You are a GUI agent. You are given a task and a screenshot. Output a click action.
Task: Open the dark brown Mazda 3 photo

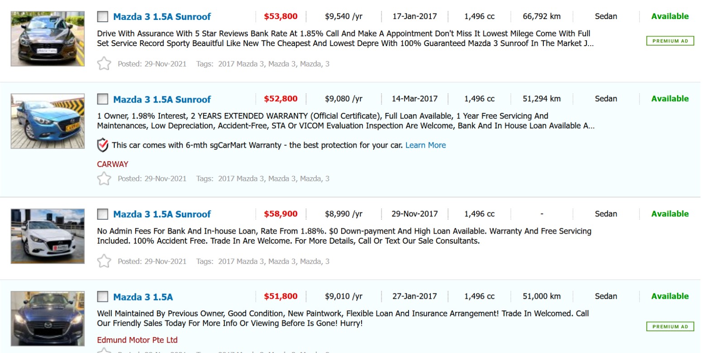(48, 39)
